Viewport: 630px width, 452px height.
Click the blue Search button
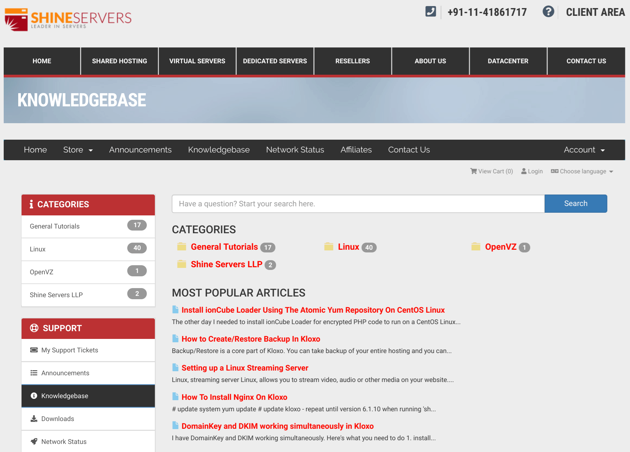(576, 204)
